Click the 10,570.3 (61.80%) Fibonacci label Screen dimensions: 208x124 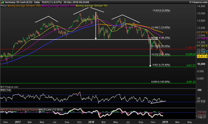(x=161, y=54)
